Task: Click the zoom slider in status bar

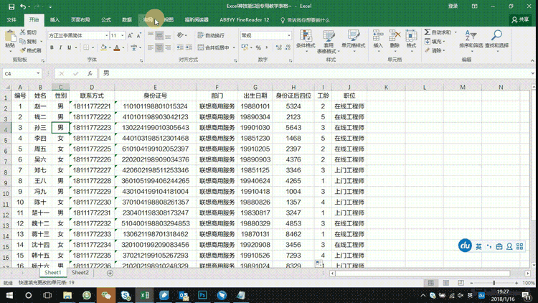Action: 494,283
